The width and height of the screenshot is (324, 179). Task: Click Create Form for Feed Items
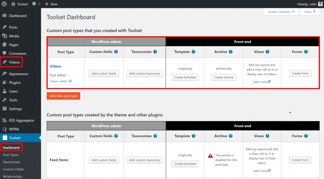click(300, 160)
